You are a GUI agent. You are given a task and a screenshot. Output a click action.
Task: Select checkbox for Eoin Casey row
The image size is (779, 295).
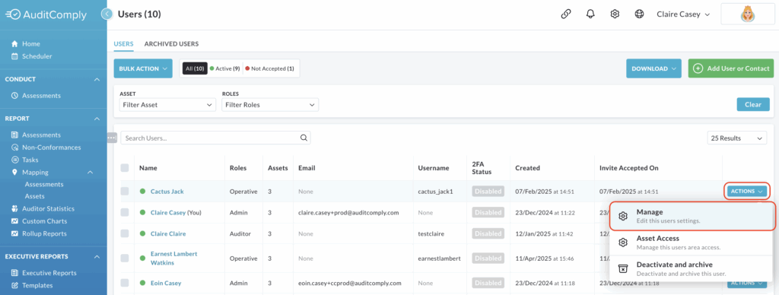pos(125,283)
